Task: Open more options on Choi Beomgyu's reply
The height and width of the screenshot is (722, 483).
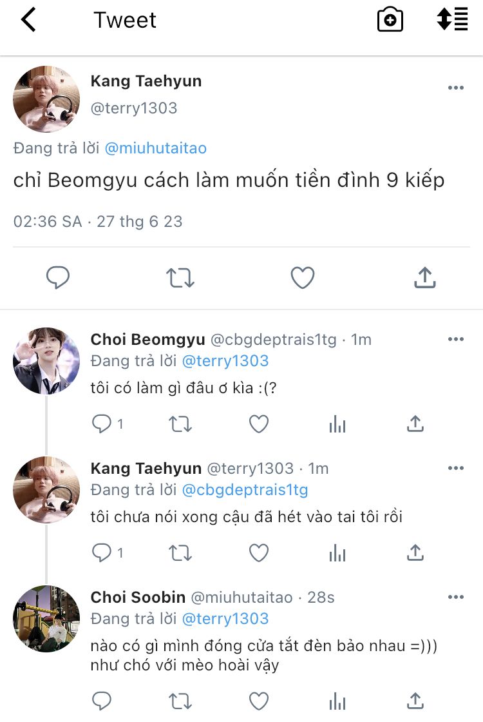Action: (x=456, y=340)
